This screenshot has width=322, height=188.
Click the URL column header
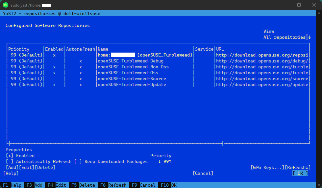[x=220, y=49]
